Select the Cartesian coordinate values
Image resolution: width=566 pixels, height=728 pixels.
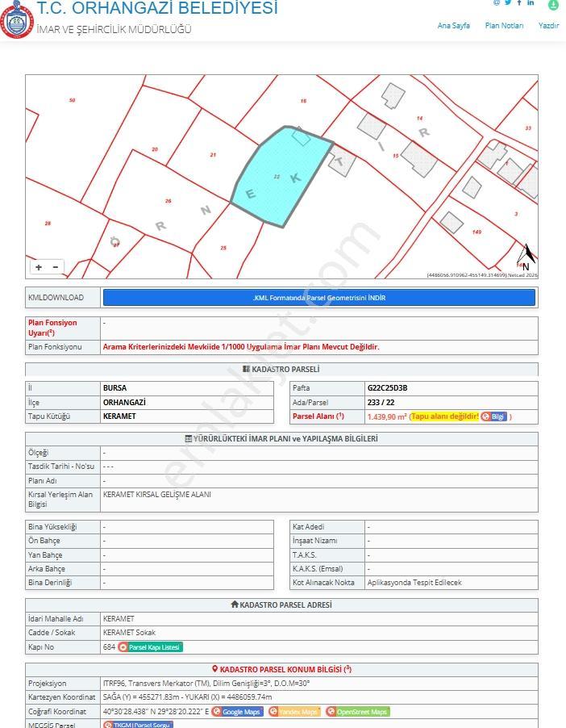[187, 697]
